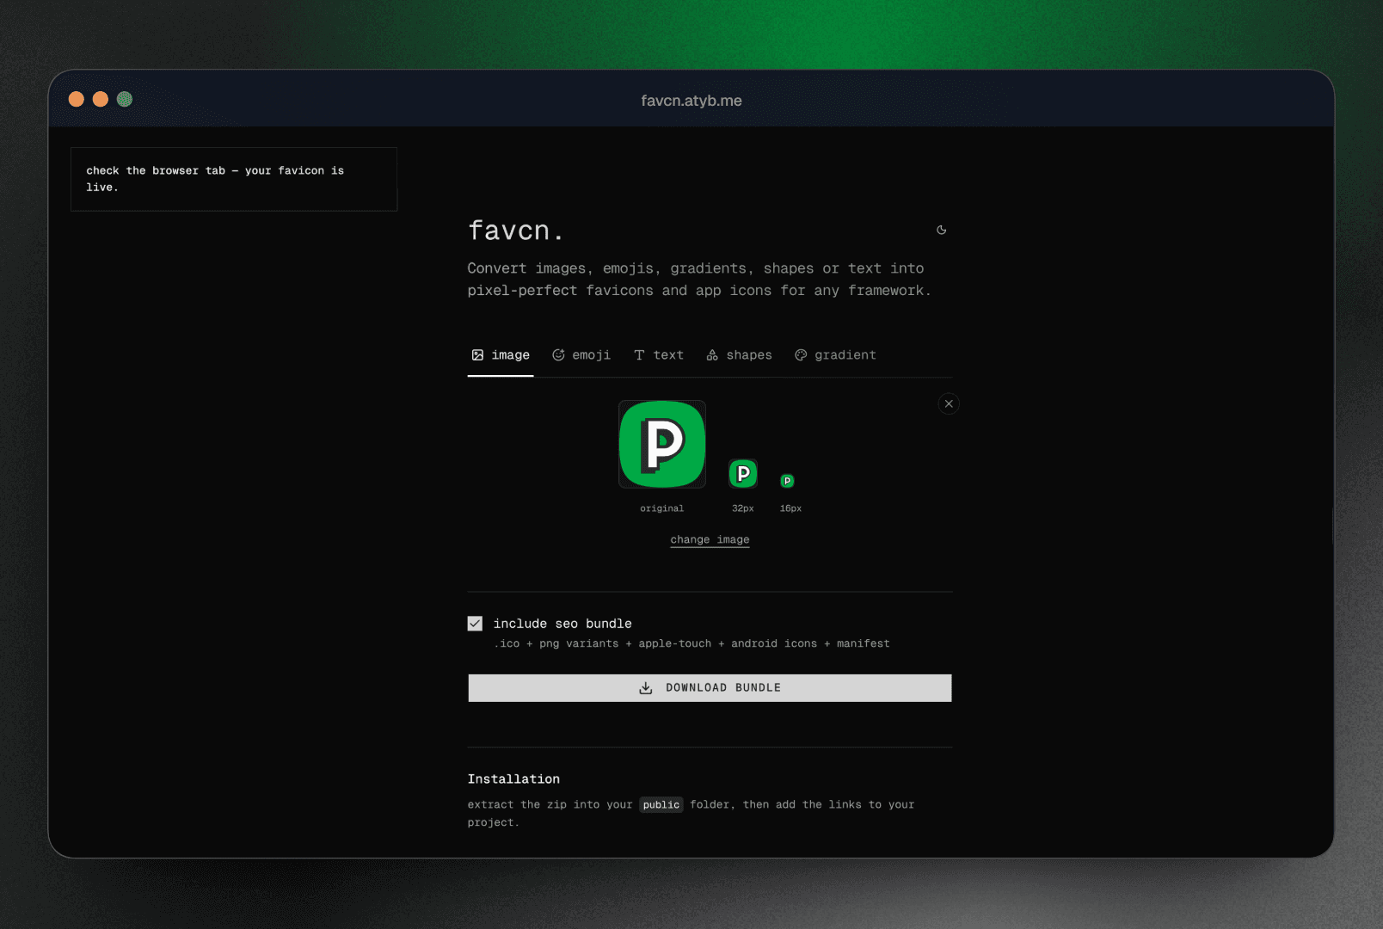Image resolution: width=1383 pixels, height=929 pixels.
Task: Click the DOWNLOAD BUNDLE button
Action: [710, 688]
